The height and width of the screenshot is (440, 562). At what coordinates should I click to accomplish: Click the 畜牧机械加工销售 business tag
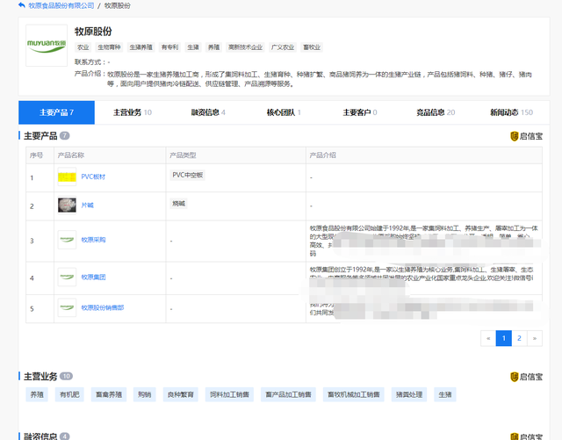(353, 395)
